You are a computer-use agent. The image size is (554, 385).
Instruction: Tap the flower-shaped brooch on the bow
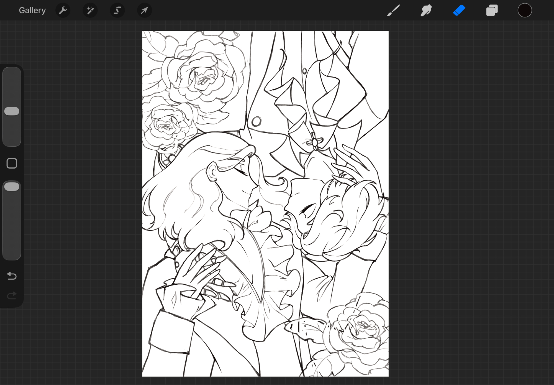[x=314, y=142]
